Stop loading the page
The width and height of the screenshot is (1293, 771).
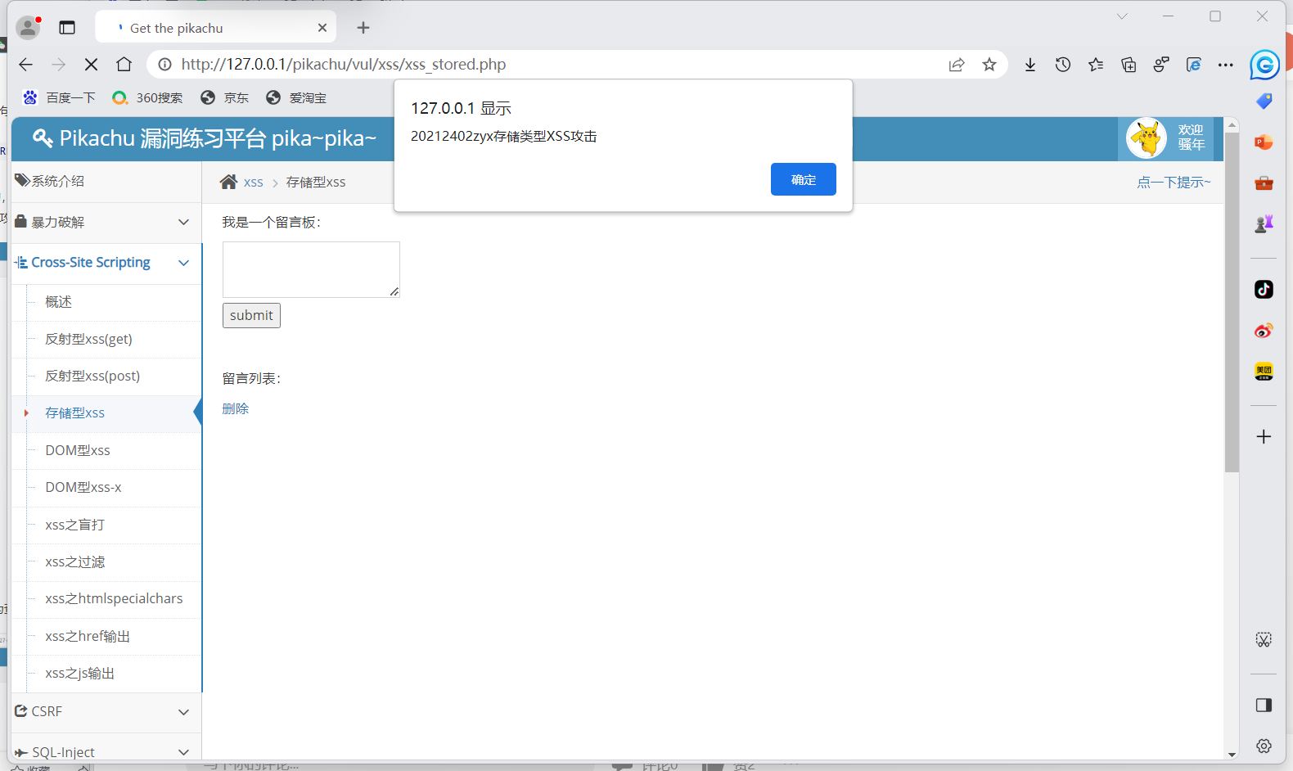pyautogui.click(x=91, y=65)
